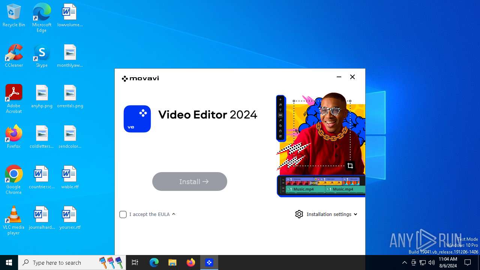This screenshot has height=270, width=480.
Task: Select the anyhp.png file on desktop
Action: click(42, 97)
